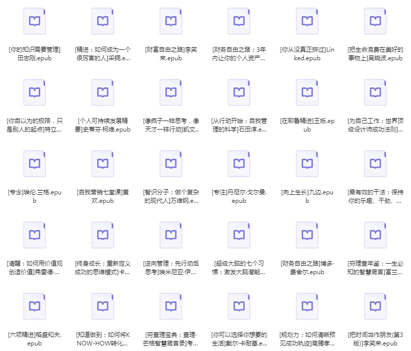
Task: Open the 财务自由之路：3年内 epub icon
Action: (239, 21)
